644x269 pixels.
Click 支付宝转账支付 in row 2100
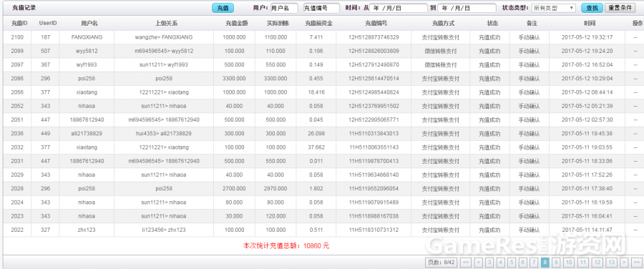coord(440,37)
